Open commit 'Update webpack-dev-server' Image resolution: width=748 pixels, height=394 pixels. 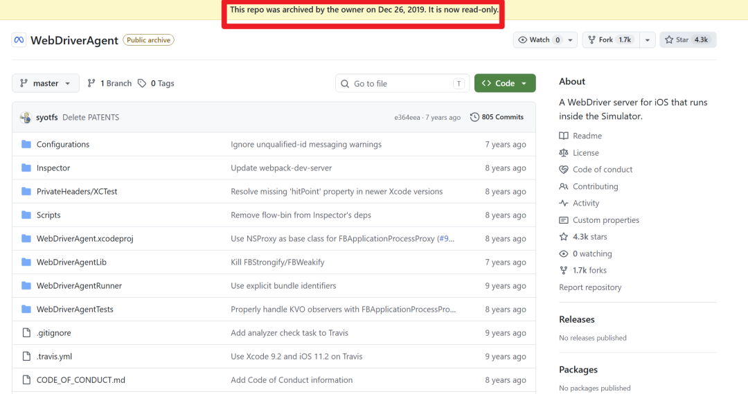click(x=281, y=168)
